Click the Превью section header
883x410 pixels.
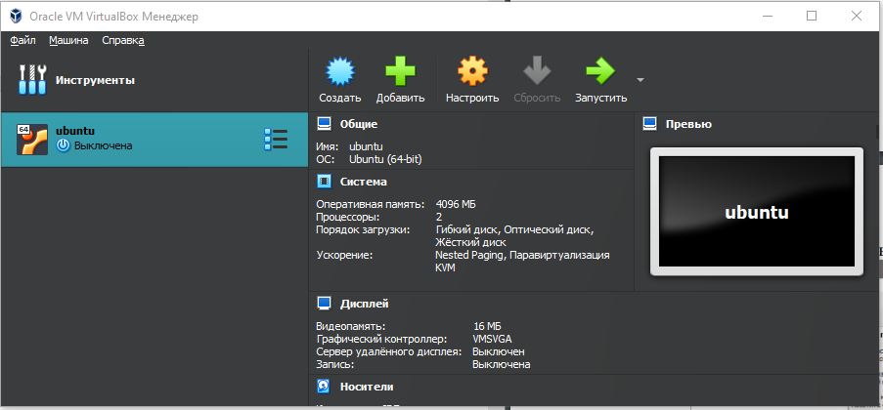pyautogui.click(x=688, y=124)
